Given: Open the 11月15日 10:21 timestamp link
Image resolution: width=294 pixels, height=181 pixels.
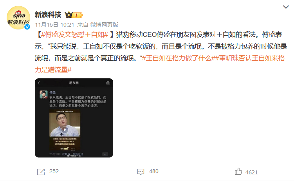Looking at the screenshot, I should coord(54,25).
